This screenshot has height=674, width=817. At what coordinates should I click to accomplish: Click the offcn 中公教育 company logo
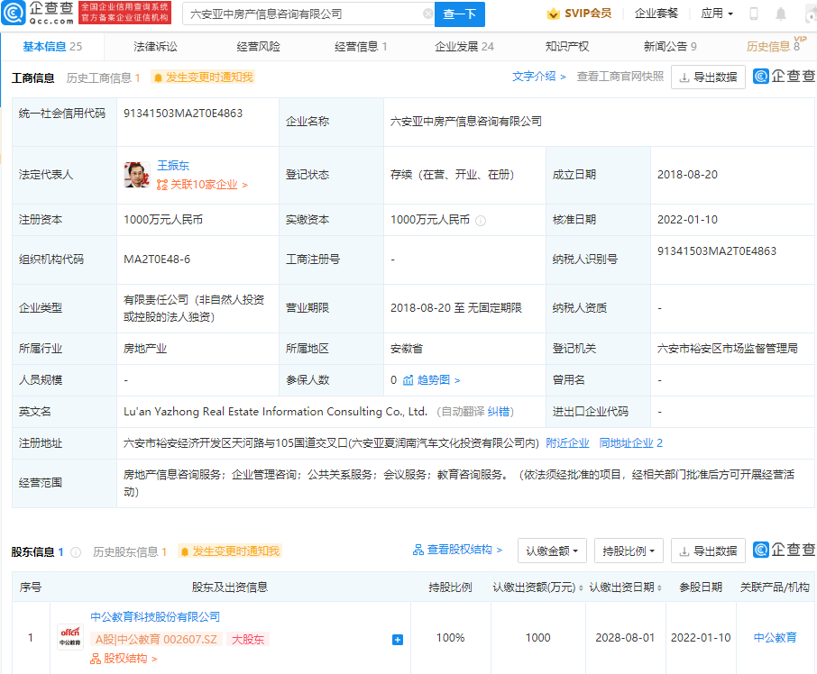(x=69, y=637)
